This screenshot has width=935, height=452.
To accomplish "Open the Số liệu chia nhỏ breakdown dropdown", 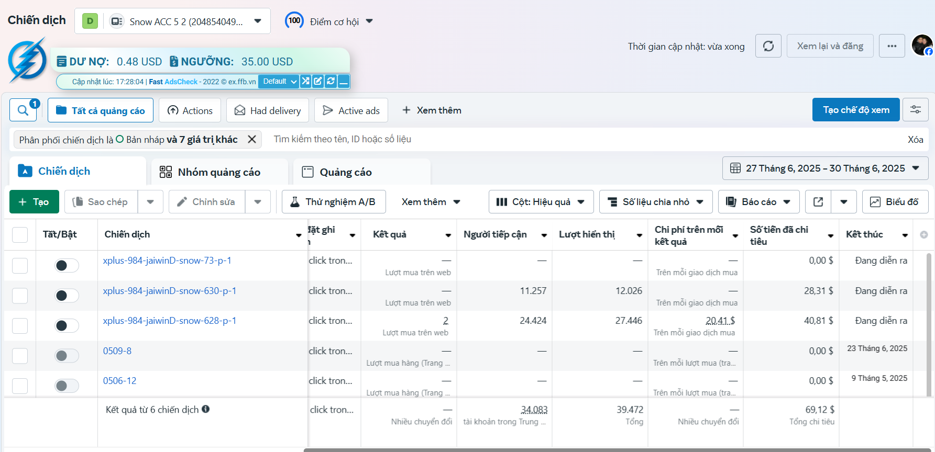I will click(656, 202).
